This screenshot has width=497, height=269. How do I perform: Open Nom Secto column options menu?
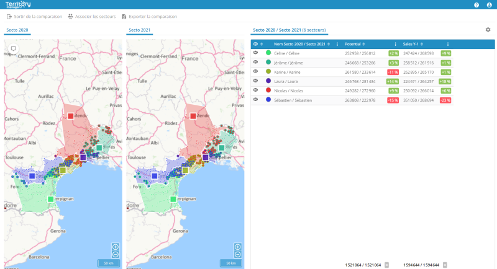(337, 44)
